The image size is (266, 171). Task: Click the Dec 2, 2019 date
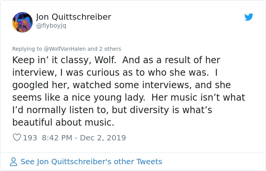(x=103, y=138)
